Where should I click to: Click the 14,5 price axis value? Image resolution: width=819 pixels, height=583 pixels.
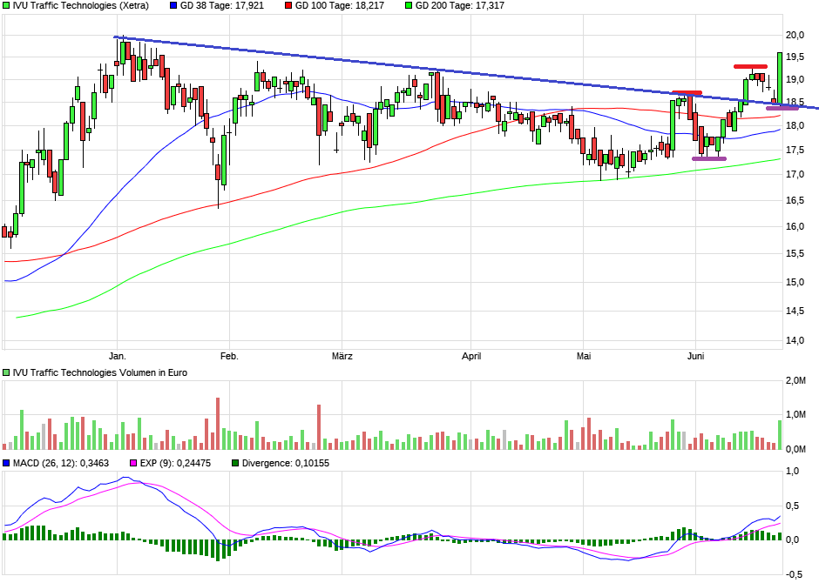point(795,312)
